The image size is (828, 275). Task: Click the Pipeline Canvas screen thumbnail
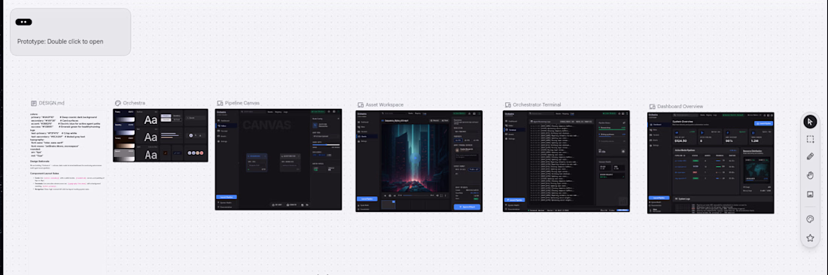point(279,159)
